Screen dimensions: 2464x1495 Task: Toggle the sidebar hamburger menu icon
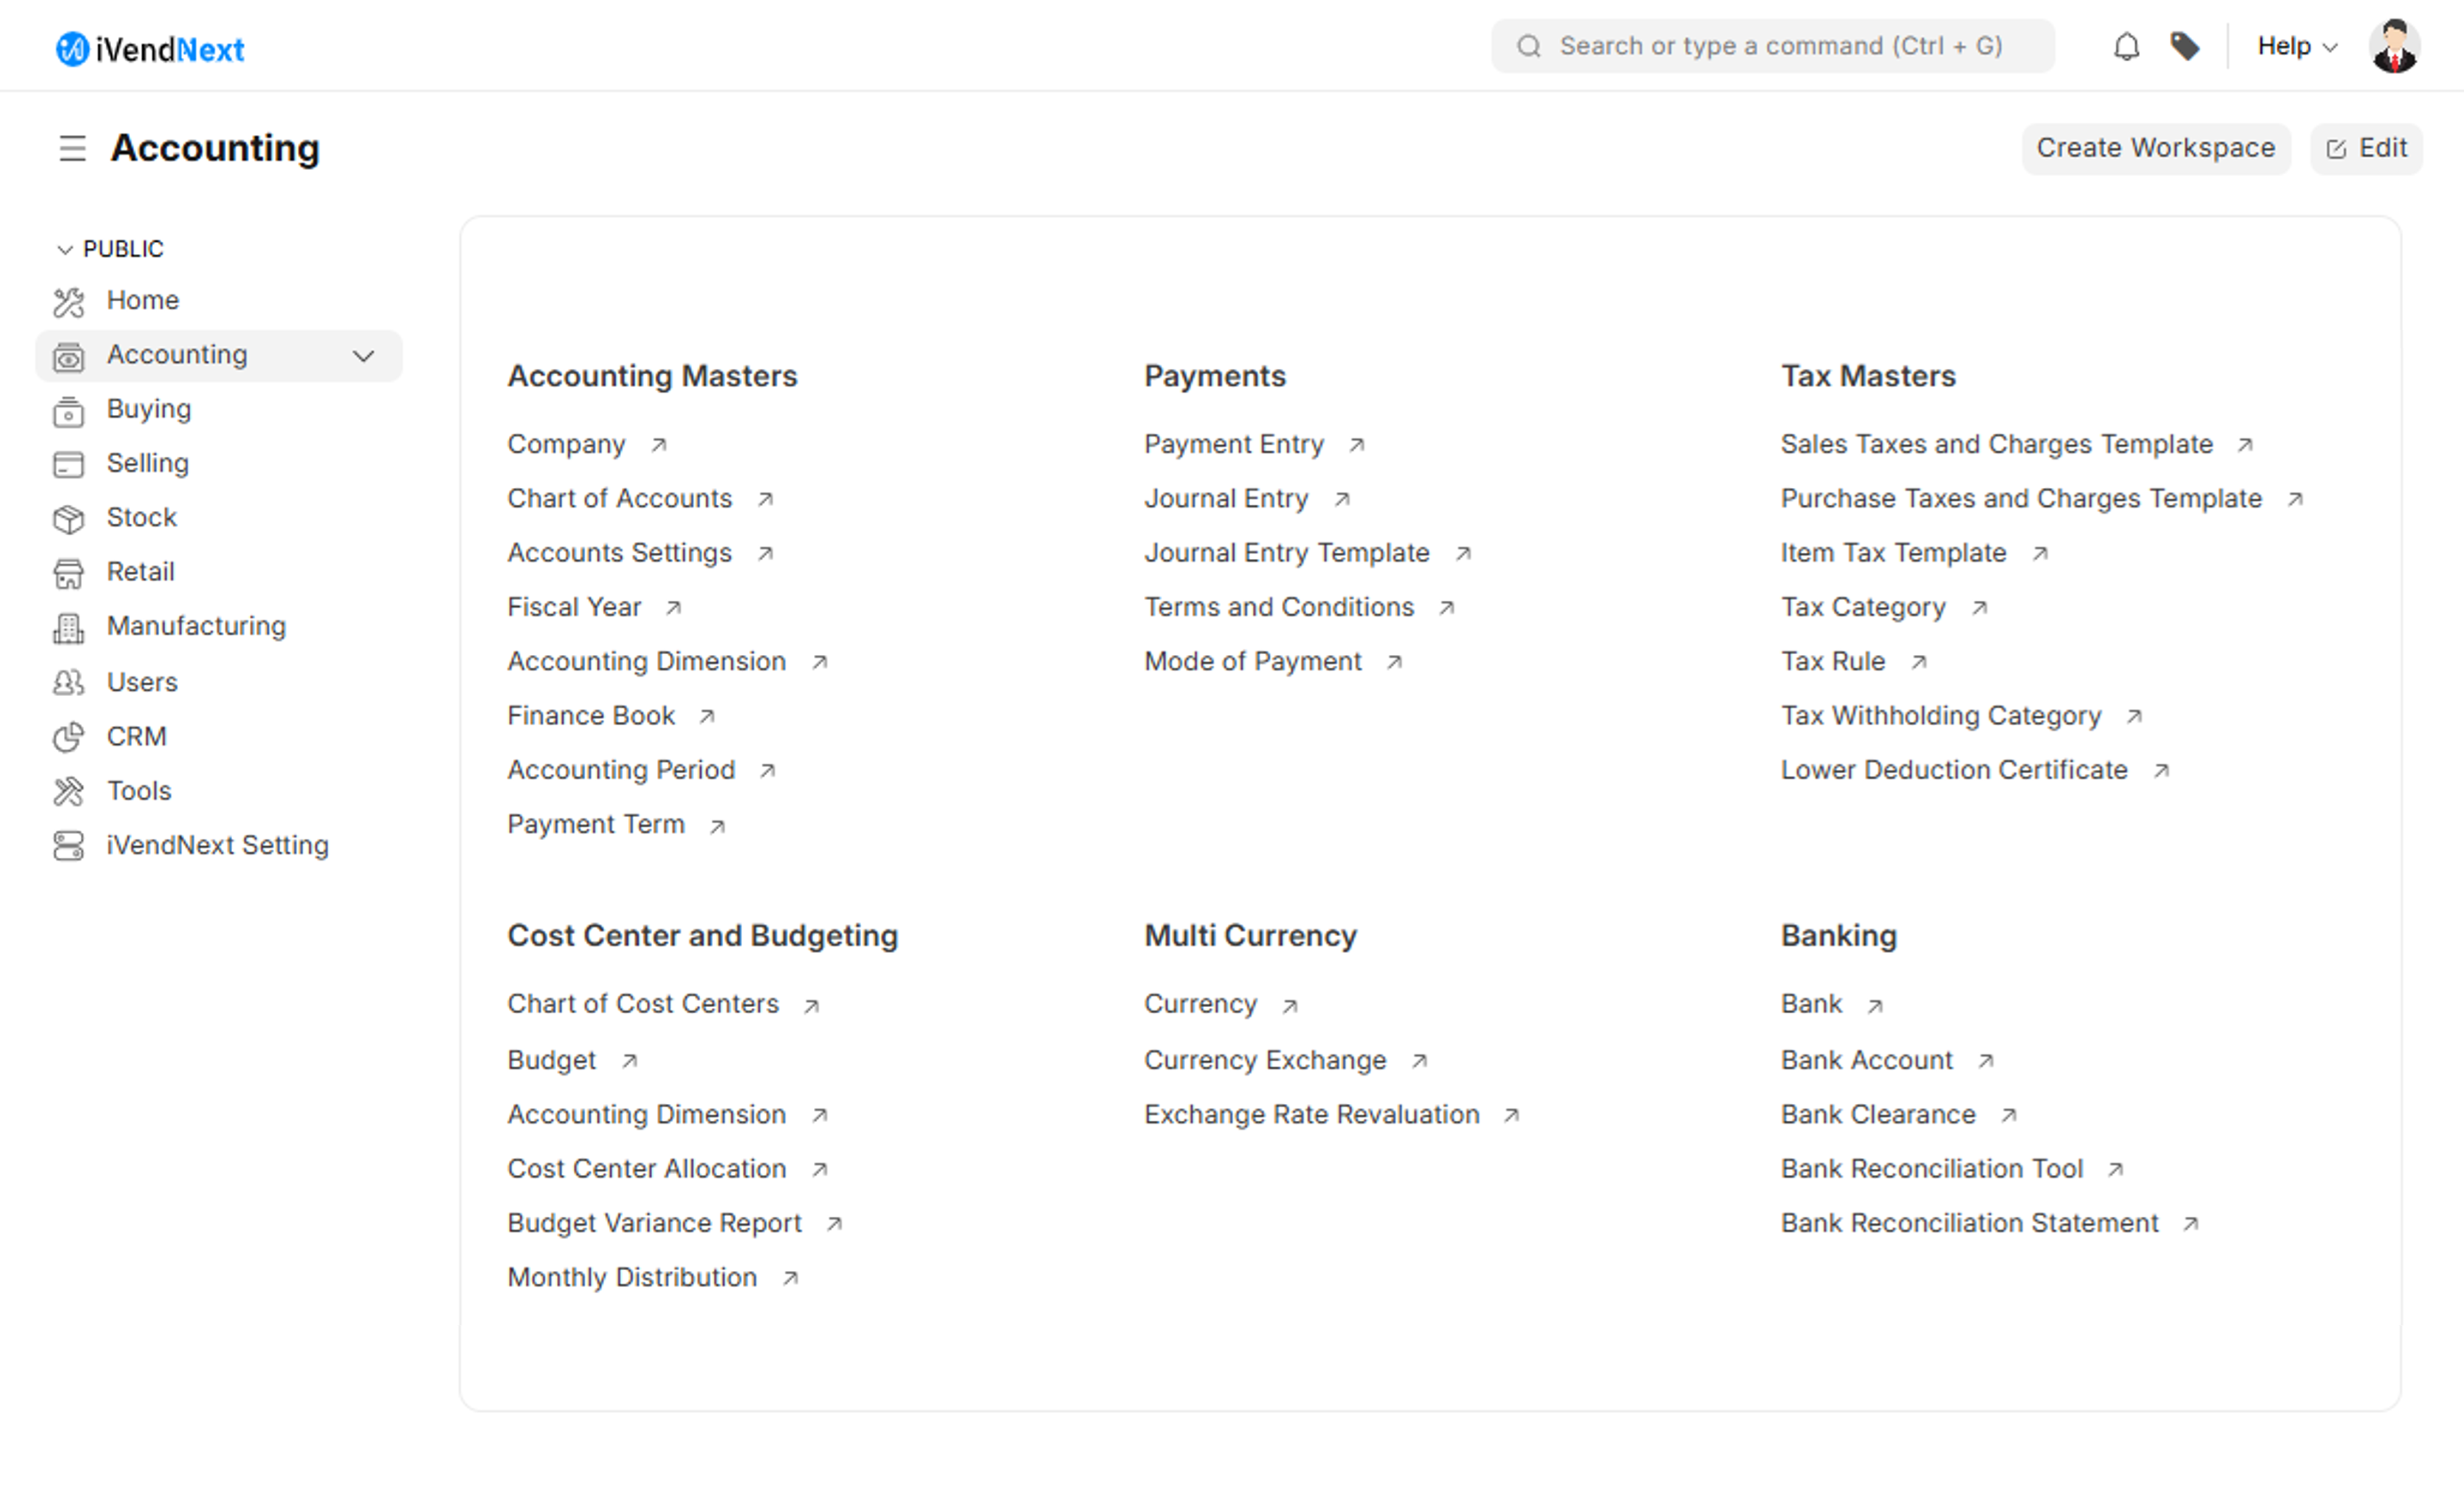pyautogui.click(x=72, y=148)
